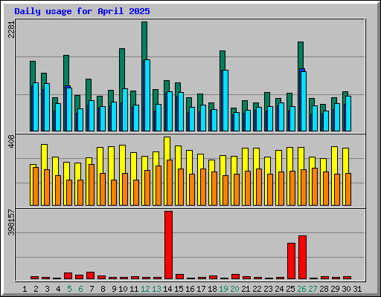Click the green bar for day 26
Image resolution: width=381 pixels, height=297 pixels.
tap(301, 56)
